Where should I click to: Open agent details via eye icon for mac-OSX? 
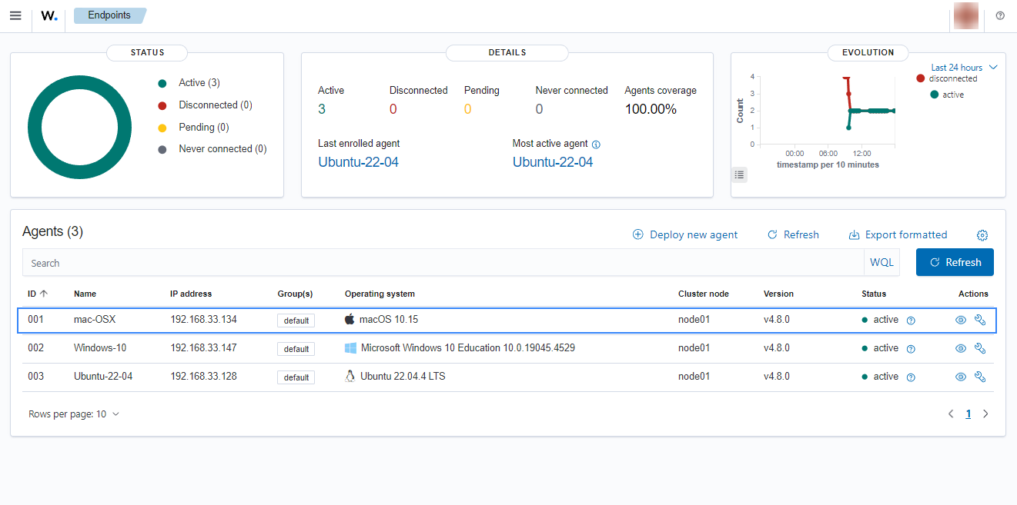click(x=960, y=319)
